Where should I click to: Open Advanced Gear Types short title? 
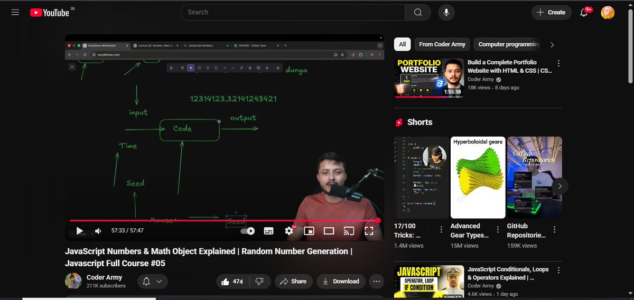click(469, 230)
